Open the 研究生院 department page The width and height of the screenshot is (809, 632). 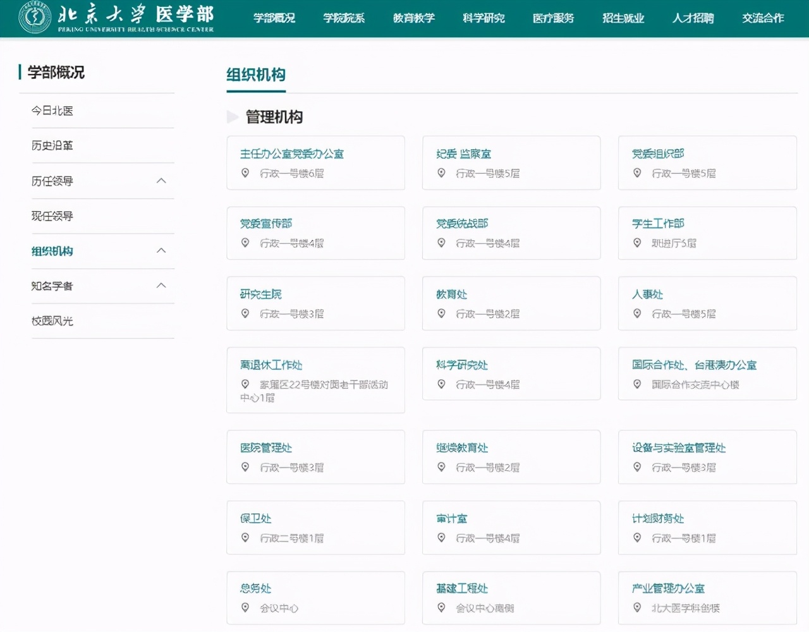pos(259,294)
